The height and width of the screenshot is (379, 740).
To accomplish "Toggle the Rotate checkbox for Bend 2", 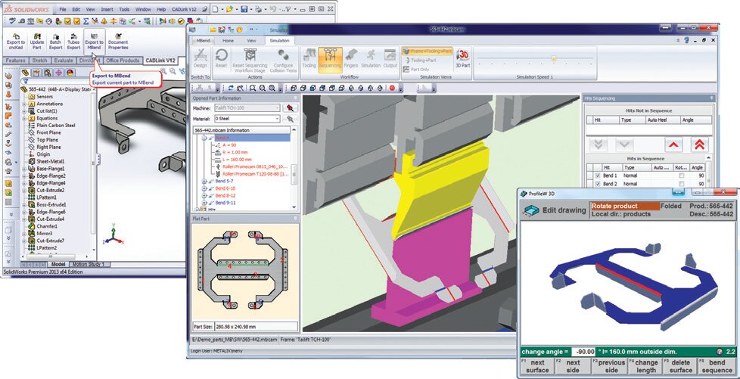I will point(680,184).
